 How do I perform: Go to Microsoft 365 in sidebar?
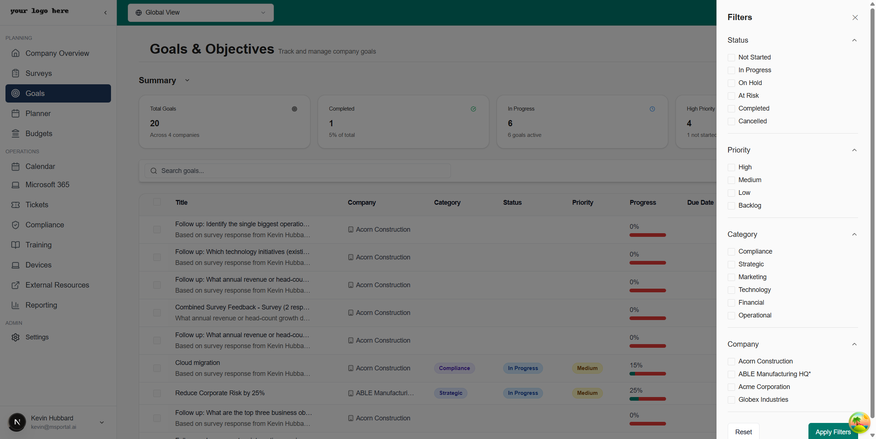tap(47, 185)
